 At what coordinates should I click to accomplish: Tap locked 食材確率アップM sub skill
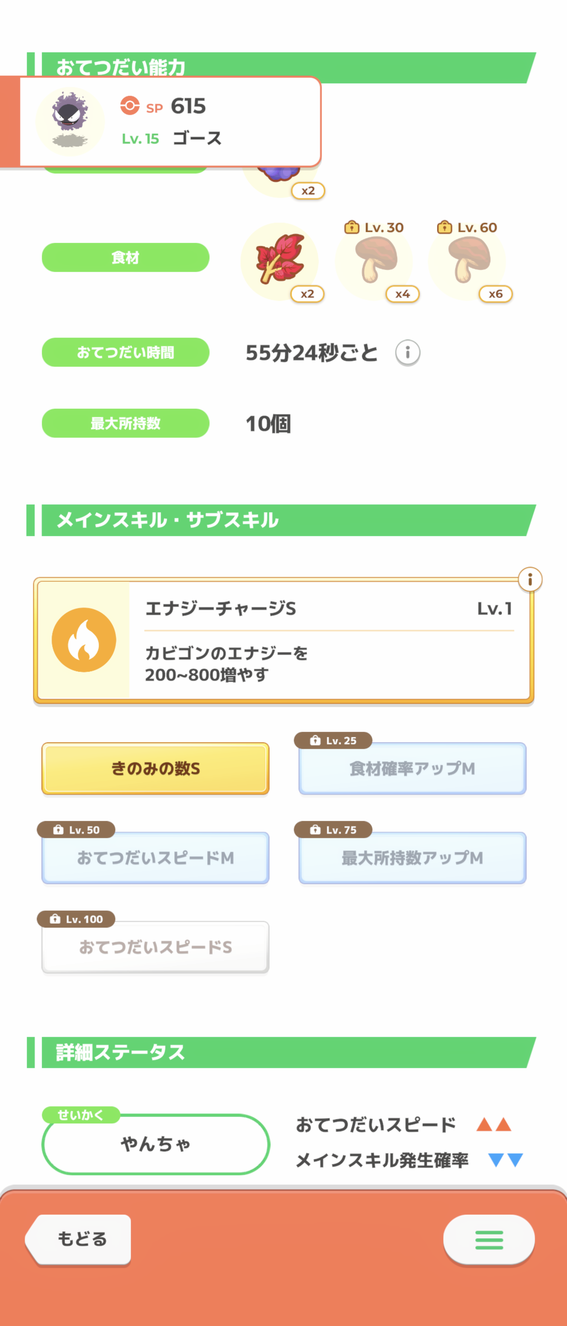tap(412, 769)
